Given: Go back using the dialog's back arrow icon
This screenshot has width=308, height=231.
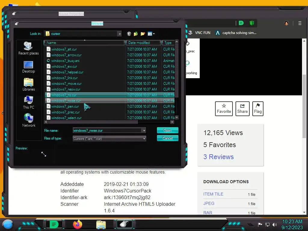Looking at the screenshot, I should [x=129, y=34].
